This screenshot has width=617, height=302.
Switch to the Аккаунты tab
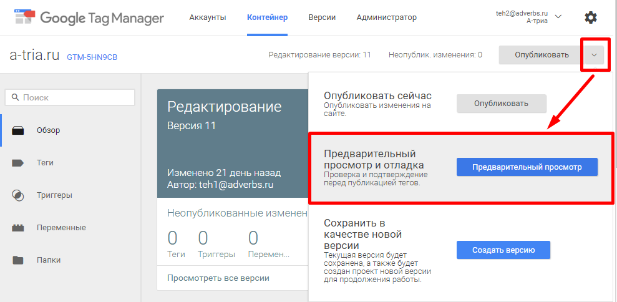point(208,17)
